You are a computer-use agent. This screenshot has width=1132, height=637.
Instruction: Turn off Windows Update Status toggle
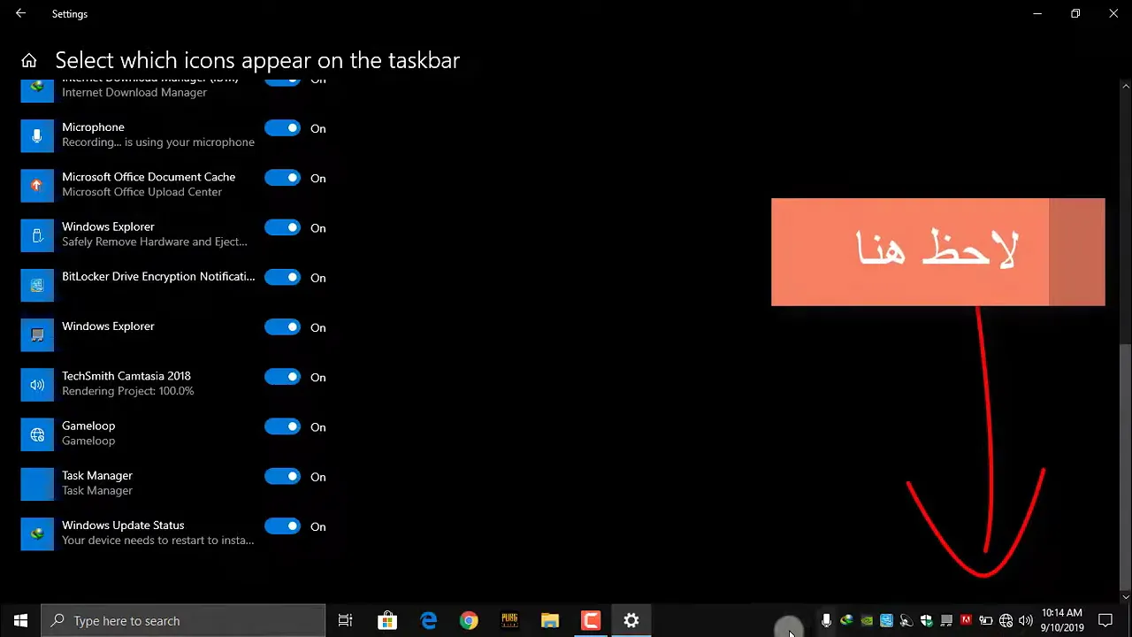point(282,526)
